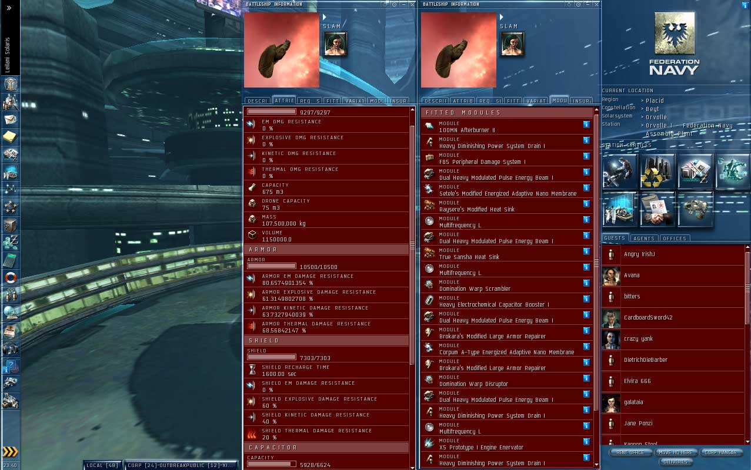Show info for FBS Peripheral Damage System I
This screenshot has height=470, width=751.
[x=586, y=156]
